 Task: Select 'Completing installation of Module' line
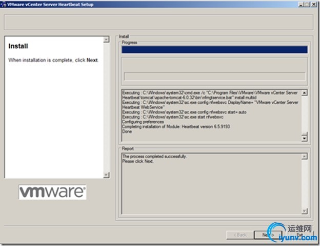[x=176, y=127]
